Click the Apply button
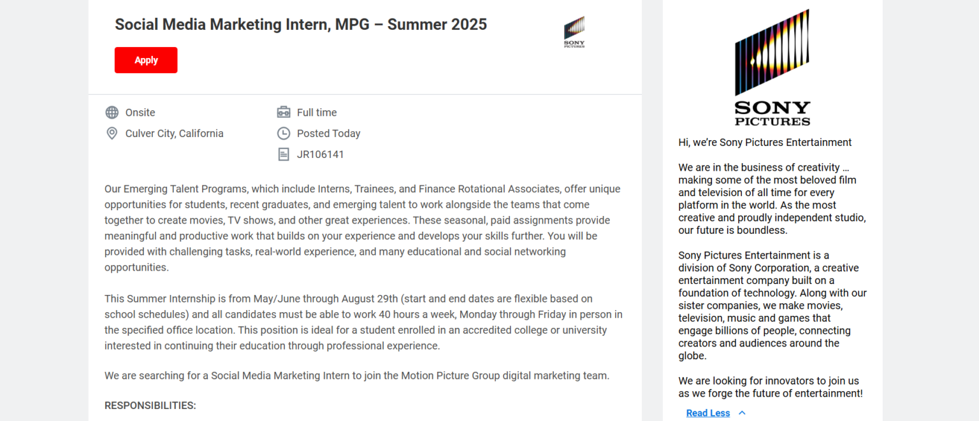 145,60
